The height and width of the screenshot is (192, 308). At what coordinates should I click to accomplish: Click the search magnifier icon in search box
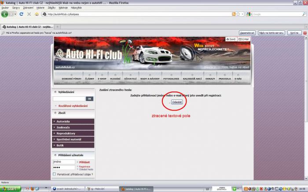pyautogui.click(x=304, y=14)
